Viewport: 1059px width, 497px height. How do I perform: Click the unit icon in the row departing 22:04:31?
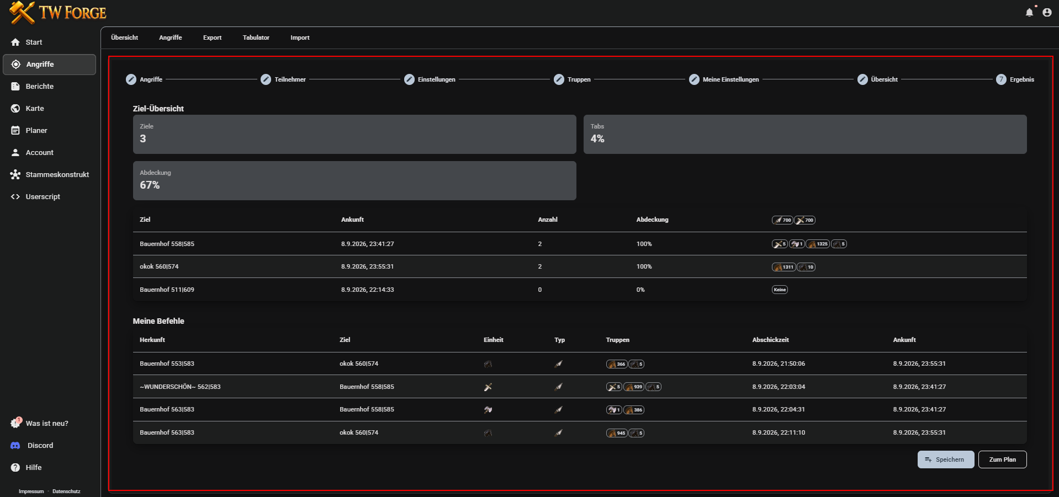(x=488, y=410)
